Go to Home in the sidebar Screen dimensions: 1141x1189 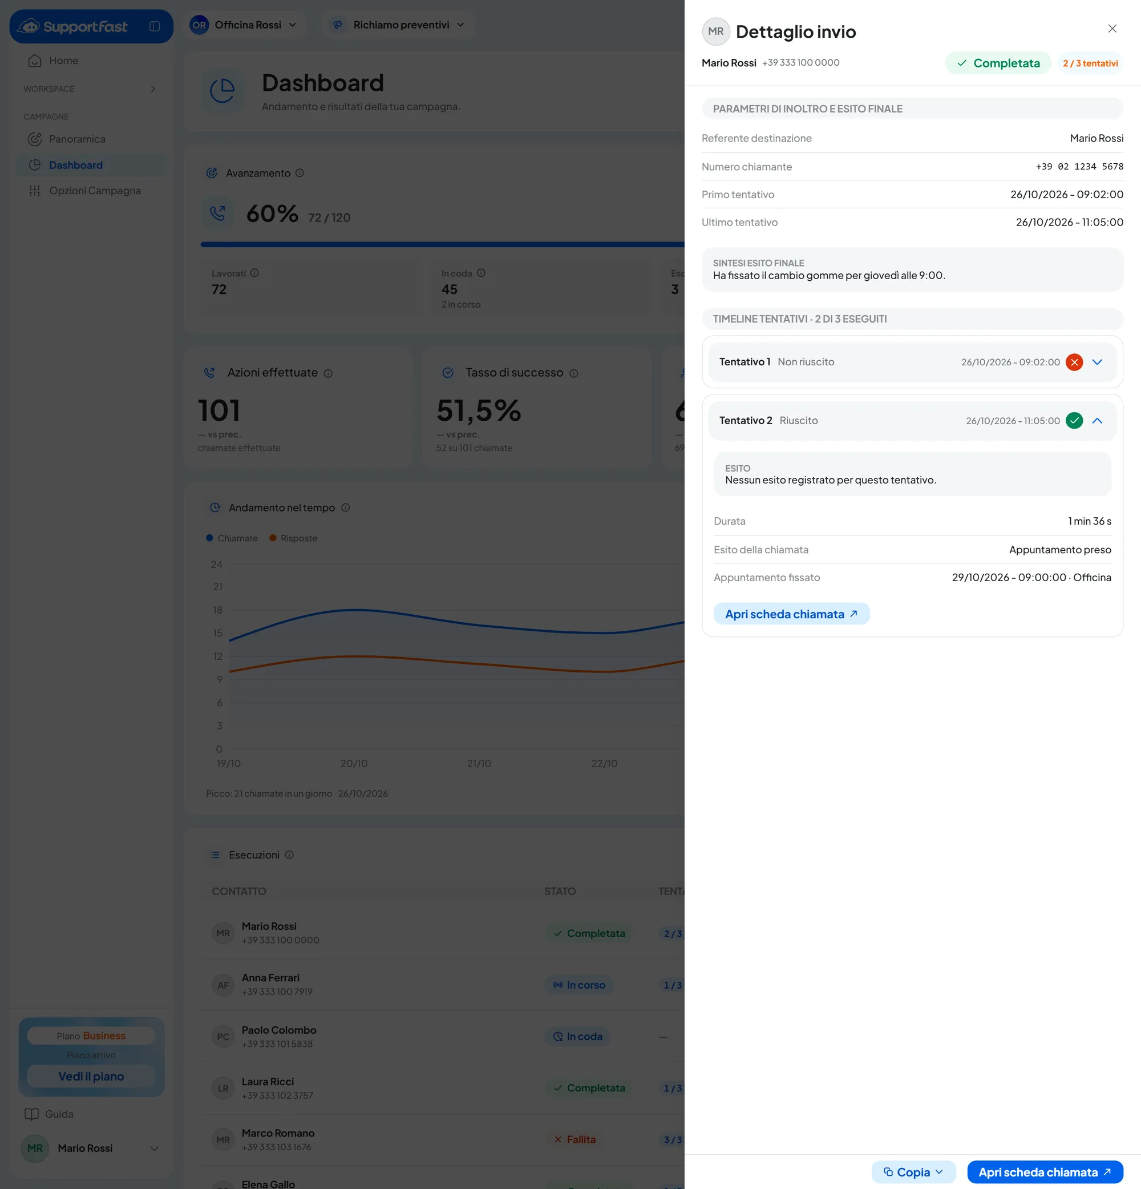click(x=91, y=61)
